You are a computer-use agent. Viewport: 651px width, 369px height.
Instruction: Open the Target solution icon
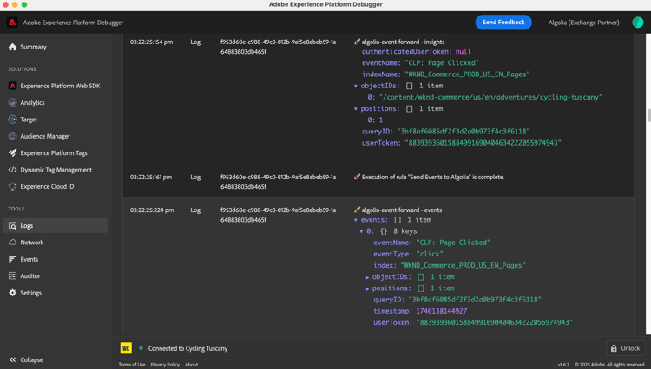click(12, 120)
